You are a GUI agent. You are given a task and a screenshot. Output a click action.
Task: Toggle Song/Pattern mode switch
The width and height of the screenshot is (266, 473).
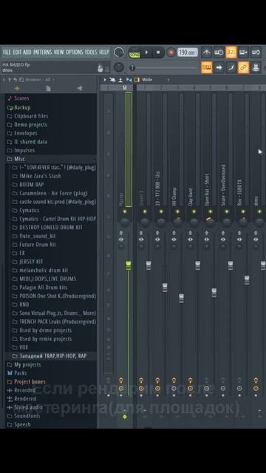pyautogui.click(x=134, y=52)
